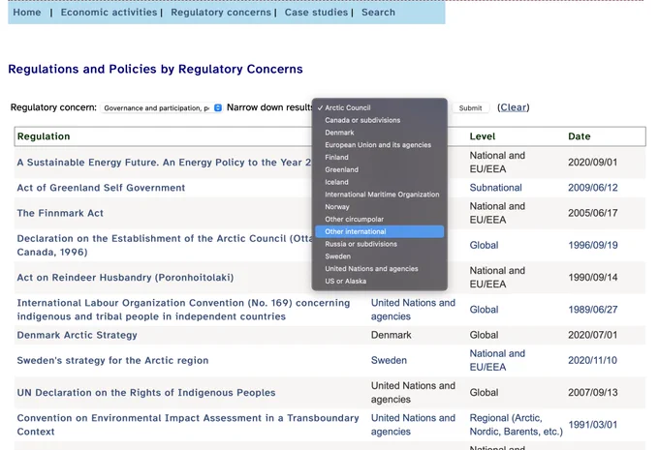Click Regional (Arctic, Nordic, Barents) level cell

(516, 425)
